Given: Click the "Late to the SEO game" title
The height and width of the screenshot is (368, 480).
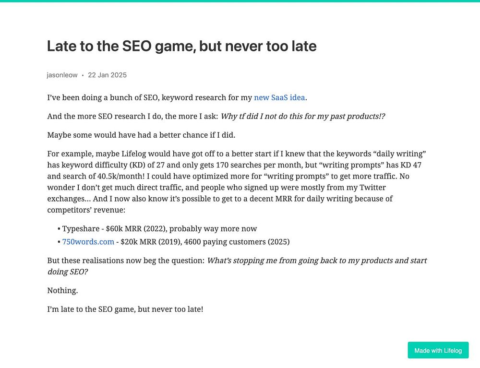Looking at the screenshot, I should (181, 47).
